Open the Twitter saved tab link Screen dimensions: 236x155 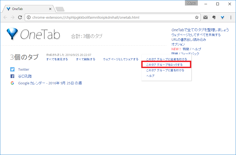point(24,70)
